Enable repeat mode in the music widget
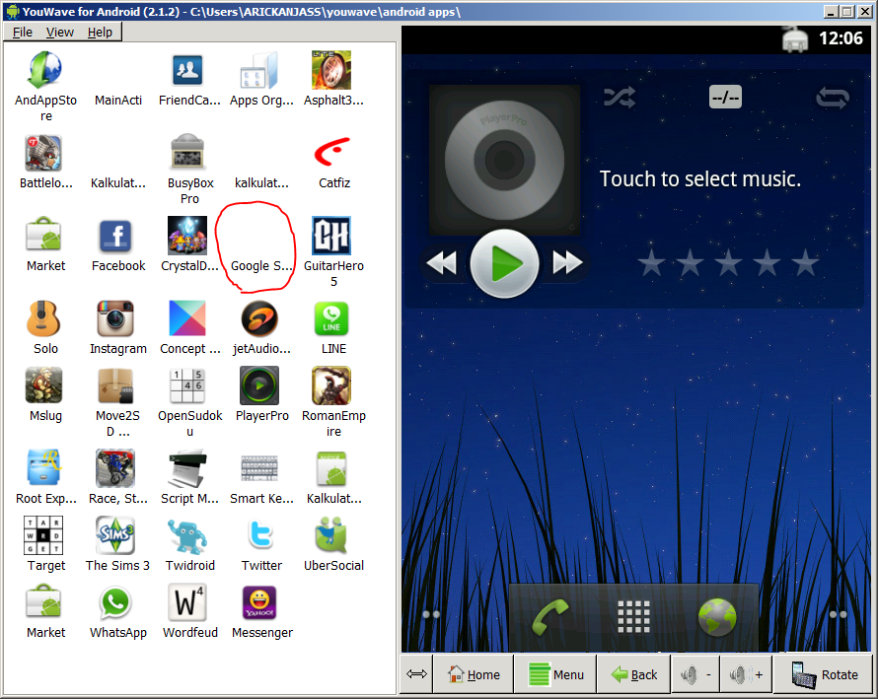 coord(832,97)
